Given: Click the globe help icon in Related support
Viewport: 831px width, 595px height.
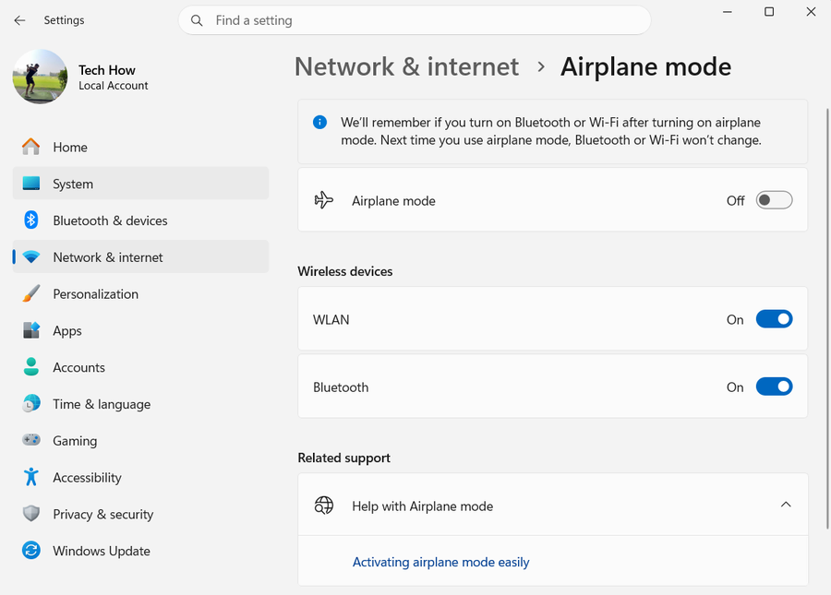Looking at the screenshot, I should [x=324, y=506].
